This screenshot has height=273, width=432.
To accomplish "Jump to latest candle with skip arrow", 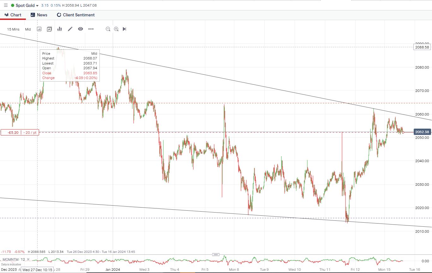I will click(x=124, y=29).
